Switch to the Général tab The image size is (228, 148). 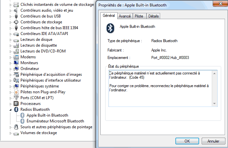tap(109, 16)
